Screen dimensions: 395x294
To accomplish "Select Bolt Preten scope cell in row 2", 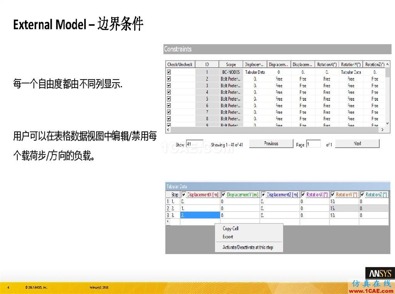I will [x=231, y=79].
